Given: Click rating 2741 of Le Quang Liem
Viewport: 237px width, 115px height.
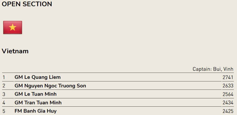Looking at the screenshot, I should tap(228, 77).
